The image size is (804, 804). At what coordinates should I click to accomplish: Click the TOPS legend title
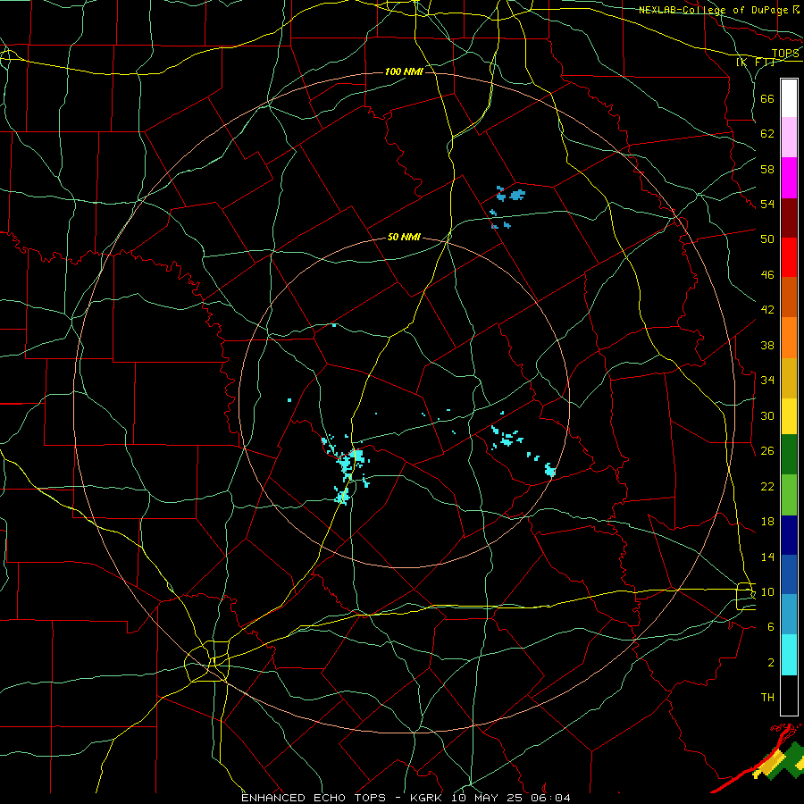(x=785, y=53)
